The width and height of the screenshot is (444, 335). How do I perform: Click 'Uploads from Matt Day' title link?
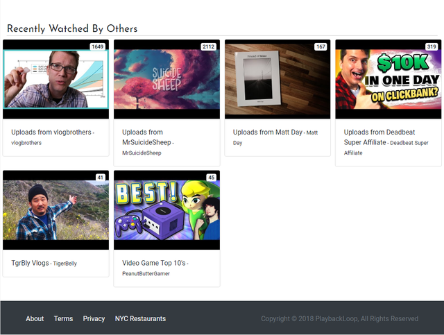(268, 132)
